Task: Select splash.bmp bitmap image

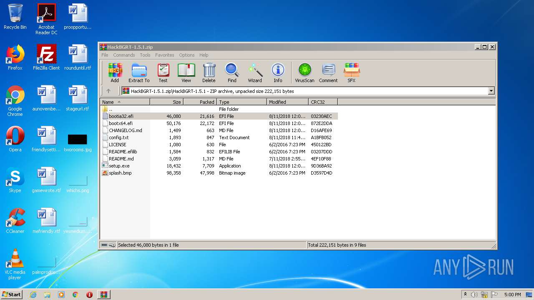Action: click(219, 173)
